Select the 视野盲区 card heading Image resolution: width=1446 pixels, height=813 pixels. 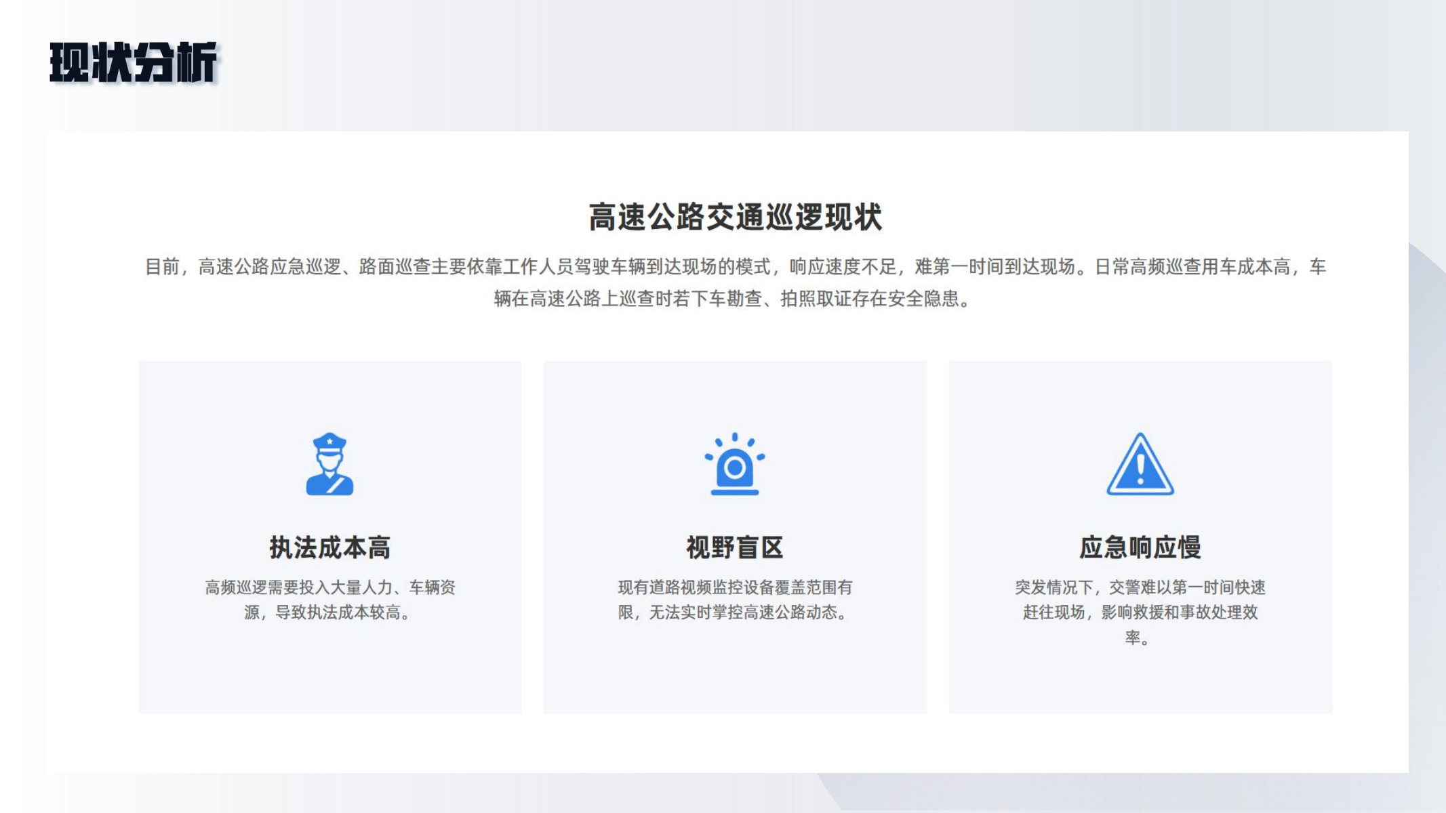tap(734, 547)
